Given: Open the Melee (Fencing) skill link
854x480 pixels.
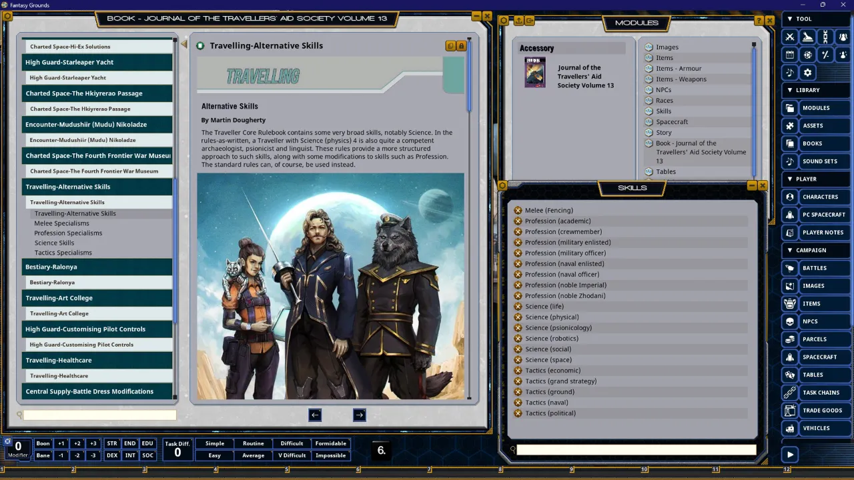Looking at the screenshot, I should coord(548,211).
